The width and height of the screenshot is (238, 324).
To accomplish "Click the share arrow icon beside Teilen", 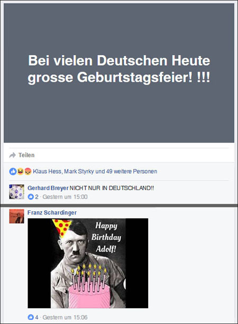I will click(13, 155).
